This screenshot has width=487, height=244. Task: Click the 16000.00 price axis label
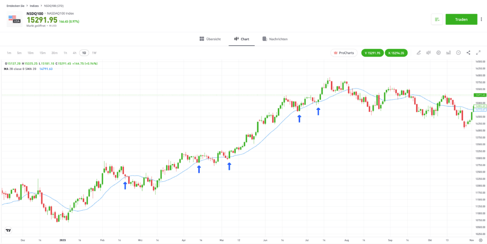pos(480,76)
